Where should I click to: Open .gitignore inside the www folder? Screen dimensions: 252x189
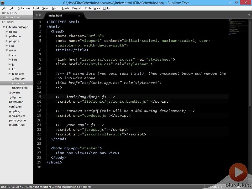pos(18,78)
